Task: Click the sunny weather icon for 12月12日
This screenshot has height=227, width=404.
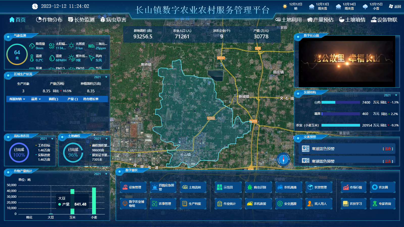Action: pyautogui.click(x=285, y=6)
